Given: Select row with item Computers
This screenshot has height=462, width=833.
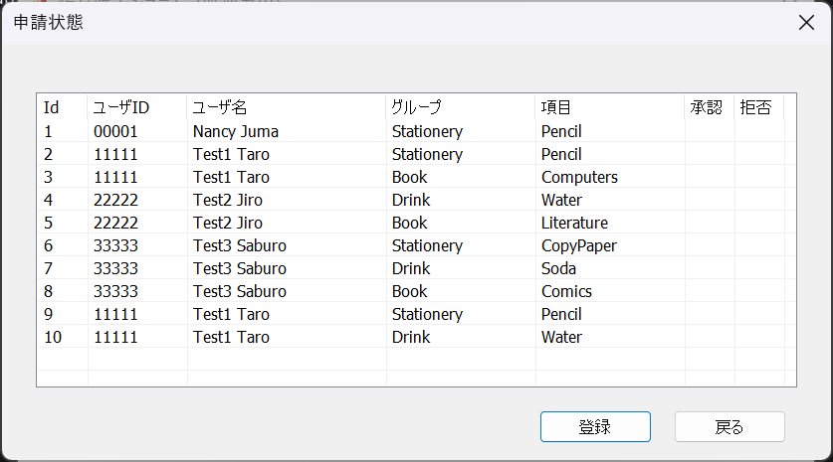Looking at the screenshot, I should (x=579, y=177).
